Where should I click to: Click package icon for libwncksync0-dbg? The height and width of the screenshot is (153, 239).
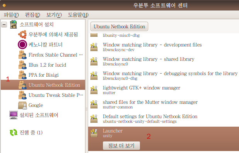pos(94,76)
